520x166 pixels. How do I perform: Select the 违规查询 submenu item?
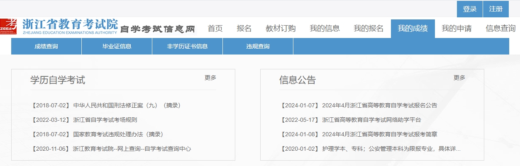[x=258, y=46]
